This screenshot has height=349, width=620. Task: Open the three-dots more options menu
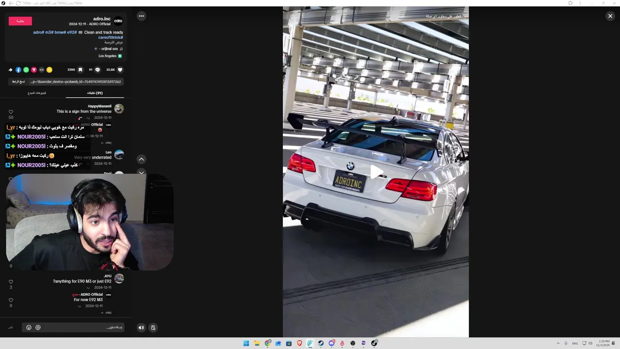141,16
